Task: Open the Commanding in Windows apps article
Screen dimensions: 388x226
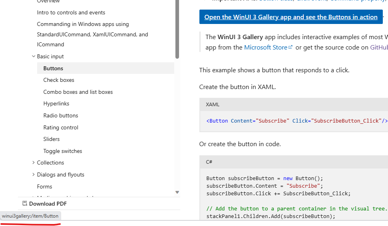Action: click(x=83, y=24)
